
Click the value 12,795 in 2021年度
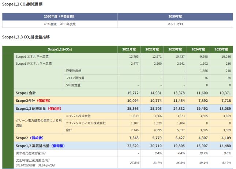(x=134, y=57)
